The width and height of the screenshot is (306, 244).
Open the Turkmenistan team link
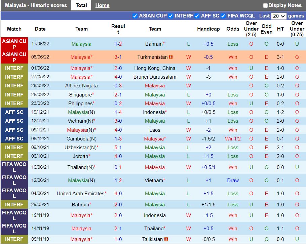click(x=152, y=57)
